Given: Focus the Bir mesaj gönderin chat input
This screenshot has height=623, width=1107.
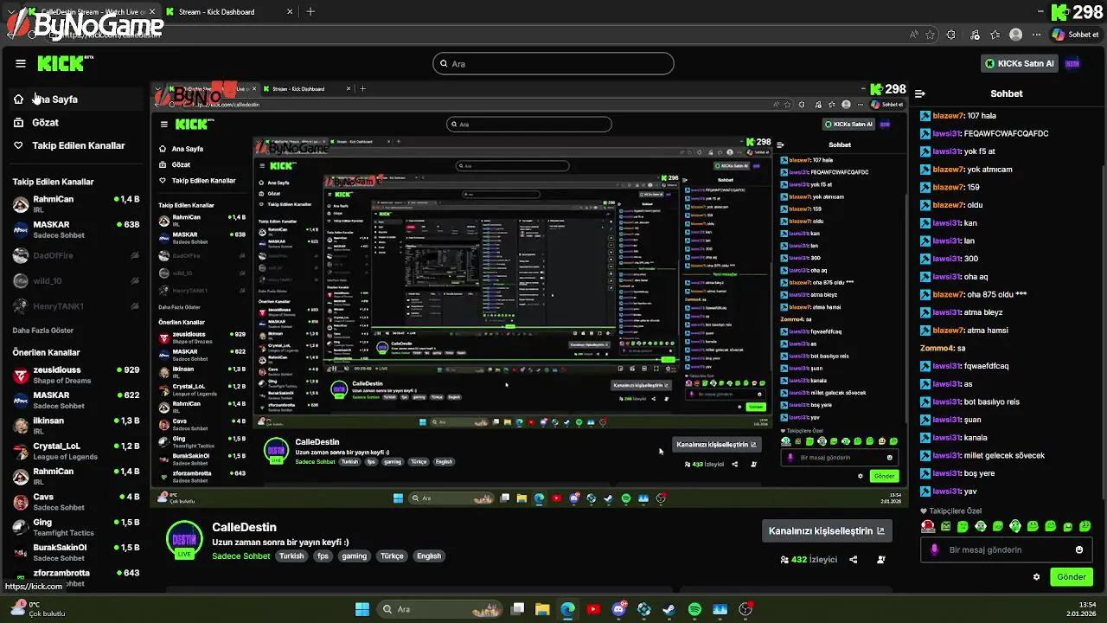Looking at the screenshot, I should pos(1007,549).
